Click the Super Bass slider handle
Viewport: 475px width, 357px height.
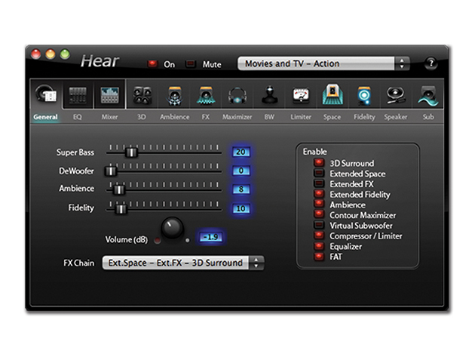pos(131,152)
